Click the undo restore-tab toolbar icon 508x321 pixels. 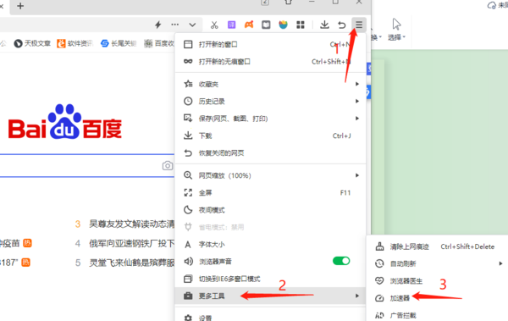(x=341, y=25)
